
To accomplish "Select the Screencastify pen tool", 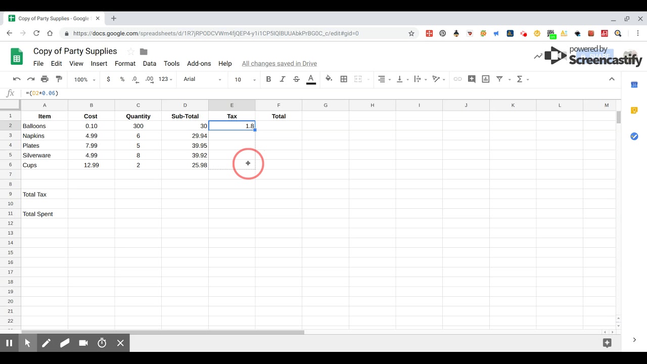I will coord(46,343).
